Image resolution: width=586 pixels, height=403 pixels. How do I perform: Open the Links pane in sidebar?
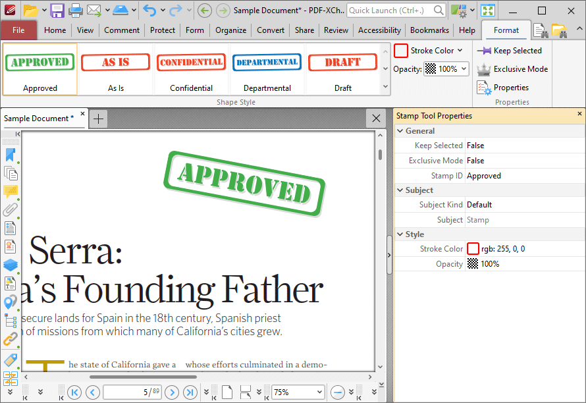[11, 339]
